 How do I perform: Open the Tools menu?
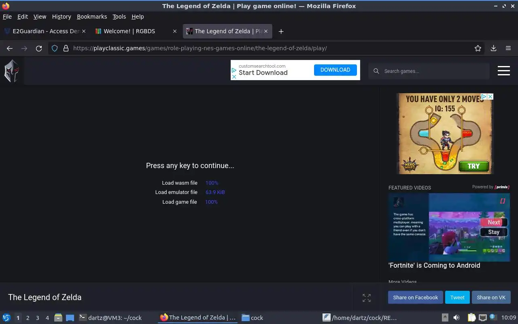119,17
